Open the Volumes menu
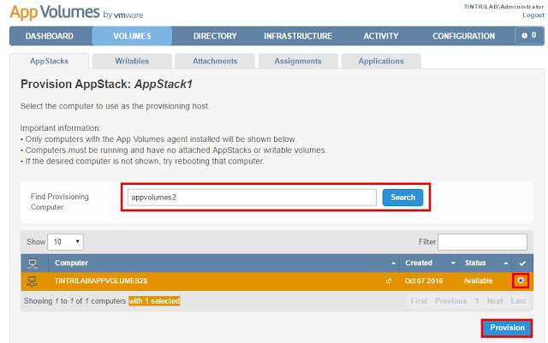The width and height of the screenshot is (548, 343). [x=132, y=36]
